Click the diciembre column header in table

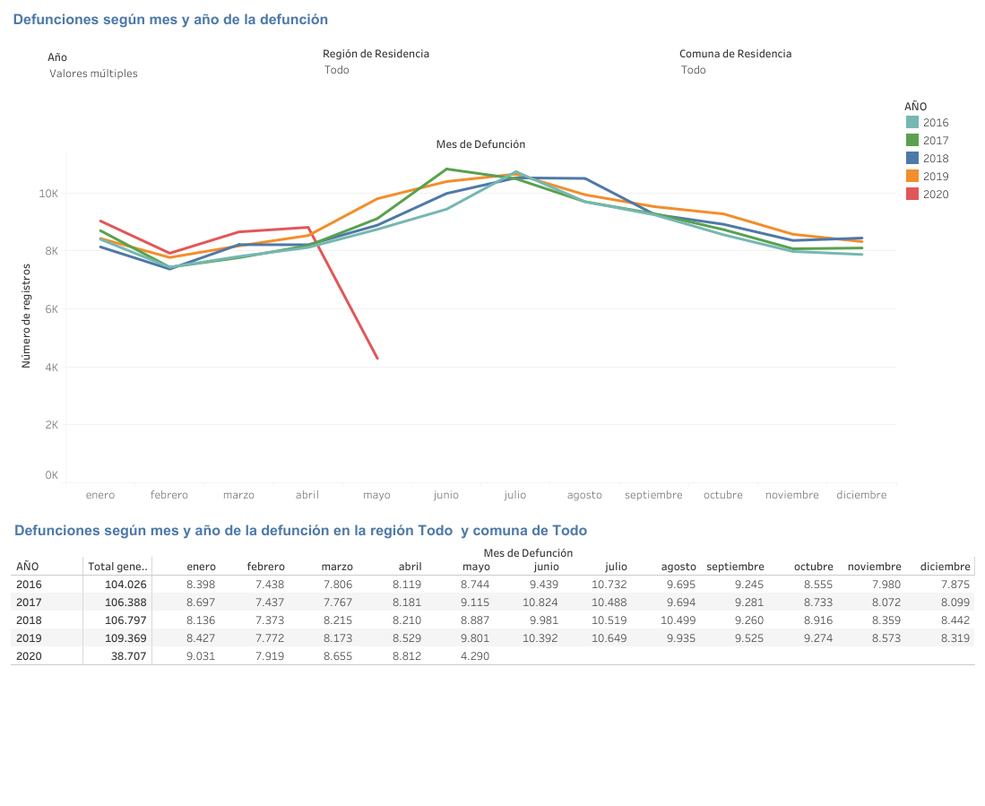[x=945, y=567]
